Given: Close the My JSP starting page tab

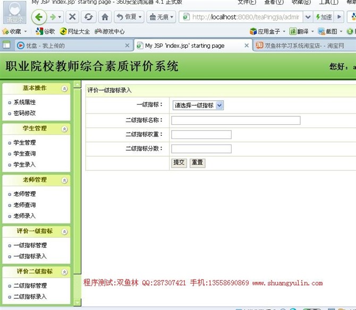Looking at the screenshot, I should (x=247, y=46).
